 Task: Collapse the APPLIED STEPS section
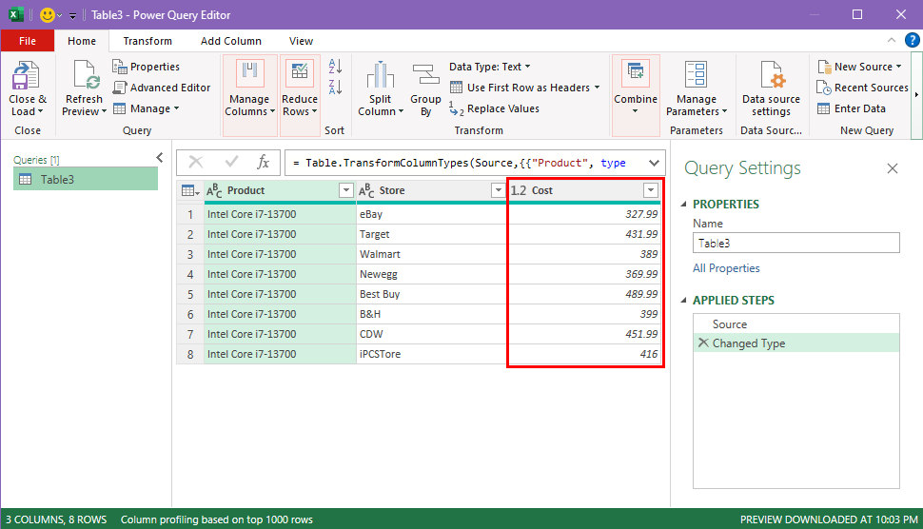(683, 300)
